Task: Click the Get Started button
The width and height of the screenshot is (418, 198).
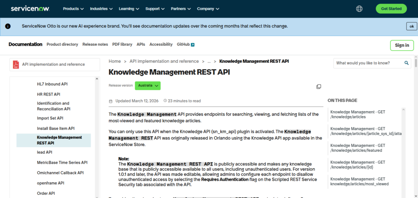Action: click(391, 9)
